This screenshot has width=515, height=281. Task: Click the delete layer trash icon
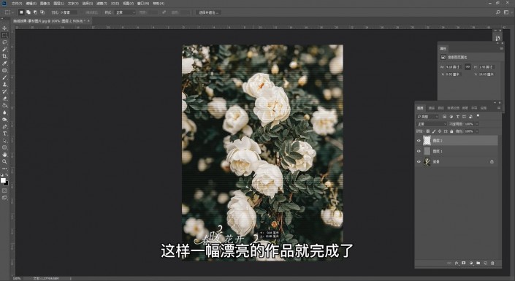[x=492, y=263]
